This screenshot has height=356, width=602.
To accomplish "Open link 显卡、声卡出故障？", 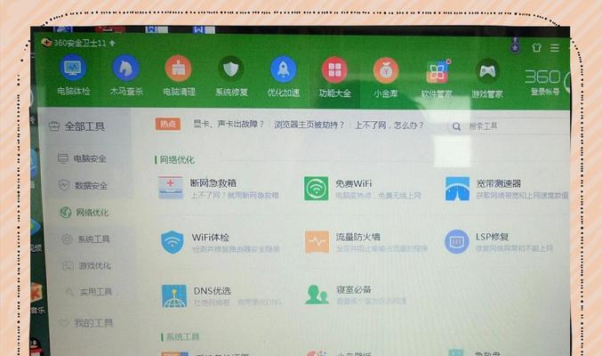I will pyautogui.click(x=229, y=125).
